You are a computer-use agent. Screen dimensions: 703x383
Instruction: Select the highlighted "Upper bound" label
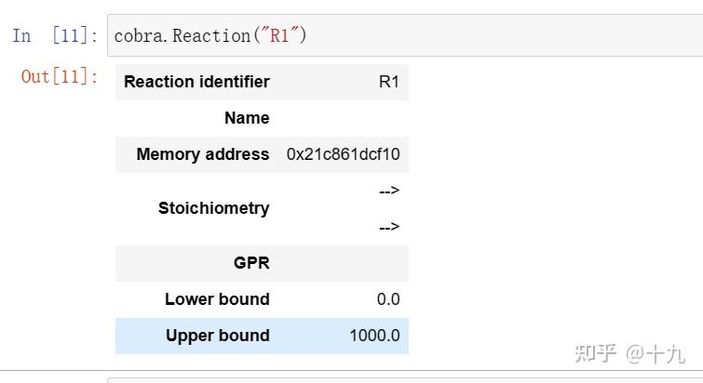[x=217, y=336]
